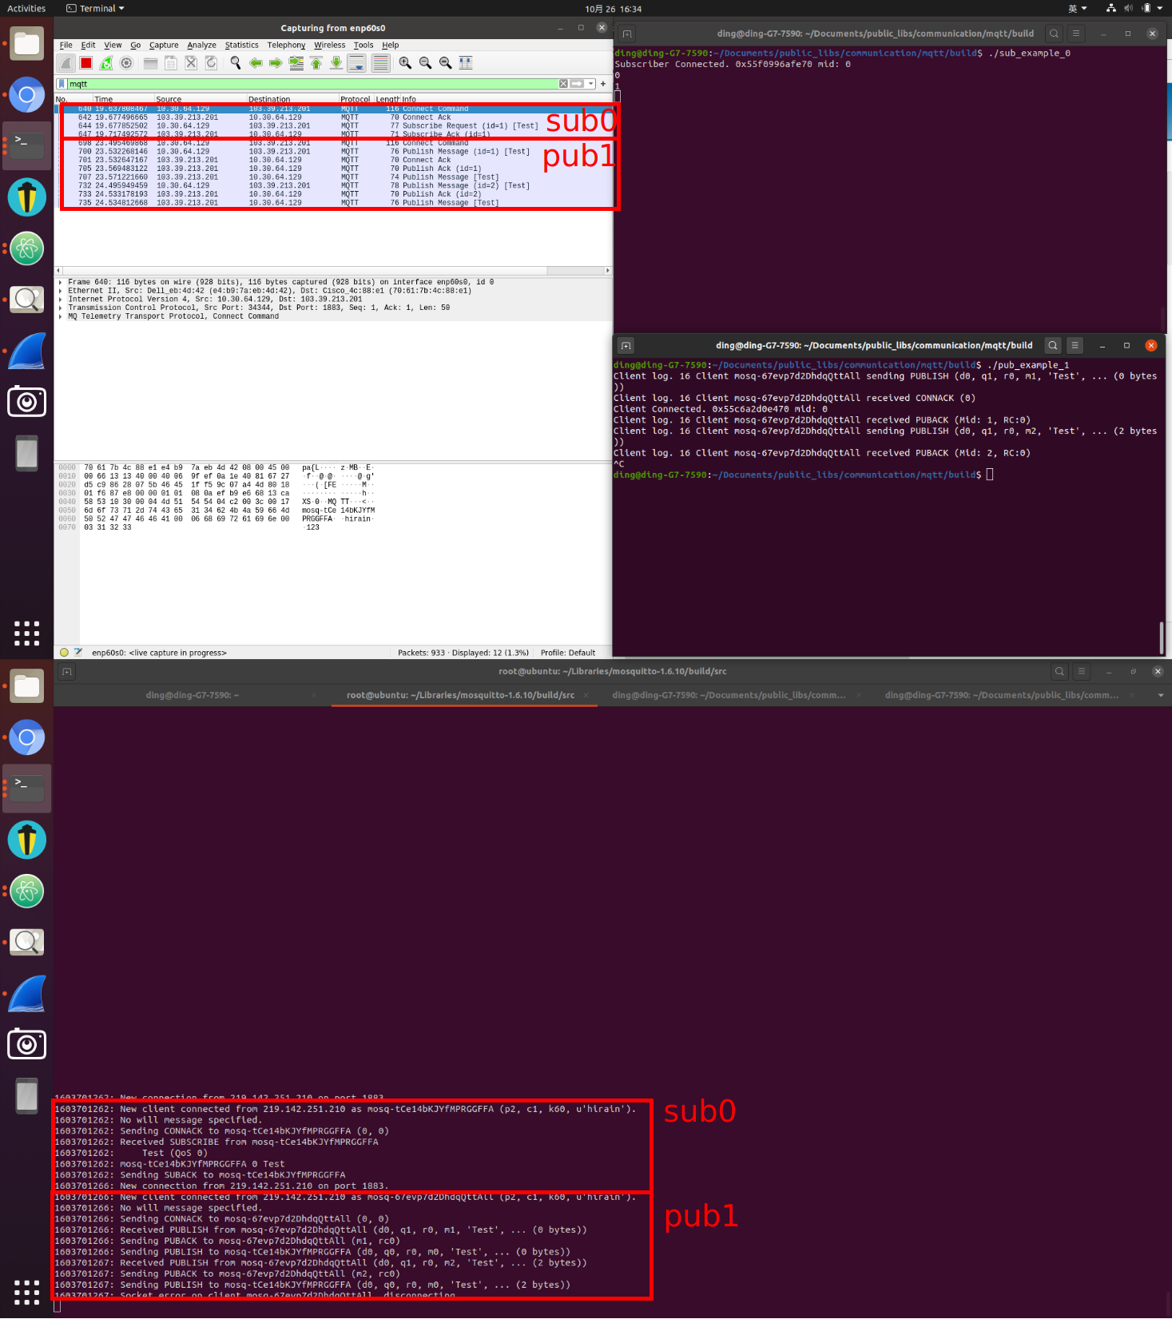
Task: Open Wireshark Wireless menu
Action: pyautogui.click(x=329, y=46)
